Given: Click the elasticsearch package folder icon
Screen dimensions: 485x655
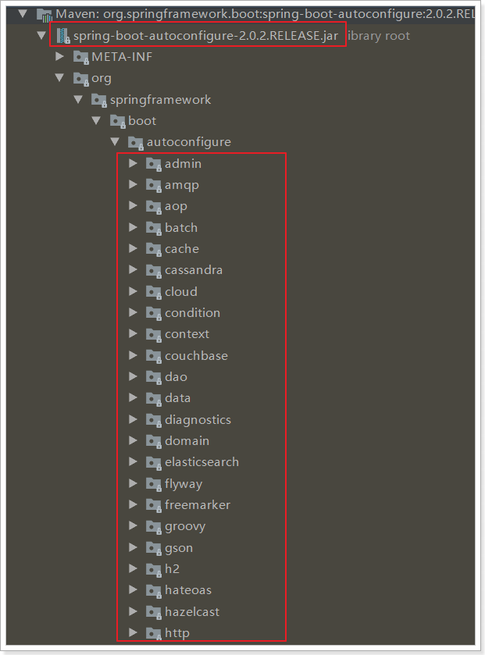Looking at the screenshot, I should (x=153, y=462).
